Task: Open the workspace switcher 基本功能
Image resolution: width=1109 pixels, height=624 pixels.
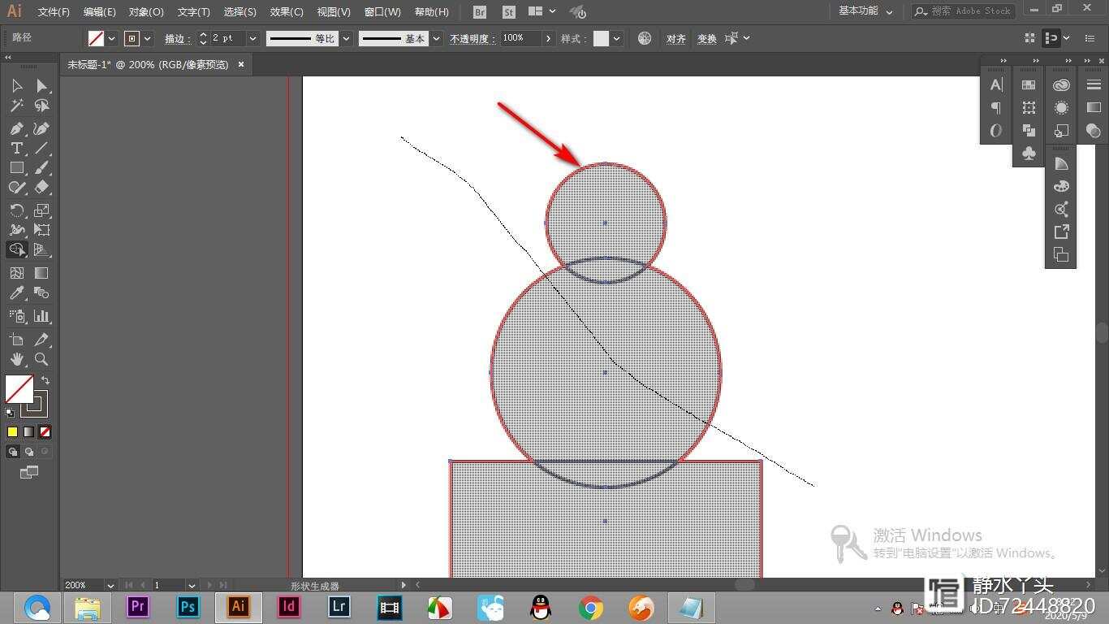Action: click(x=865, y=11)
